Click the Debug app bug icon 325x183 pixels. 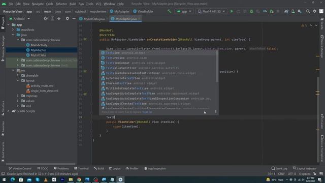[x=251, y=11]
